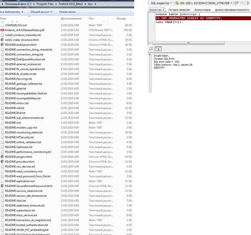Select CHANGELOG.md file
This screenshot has width=251, height=235.
pos(16,25)
